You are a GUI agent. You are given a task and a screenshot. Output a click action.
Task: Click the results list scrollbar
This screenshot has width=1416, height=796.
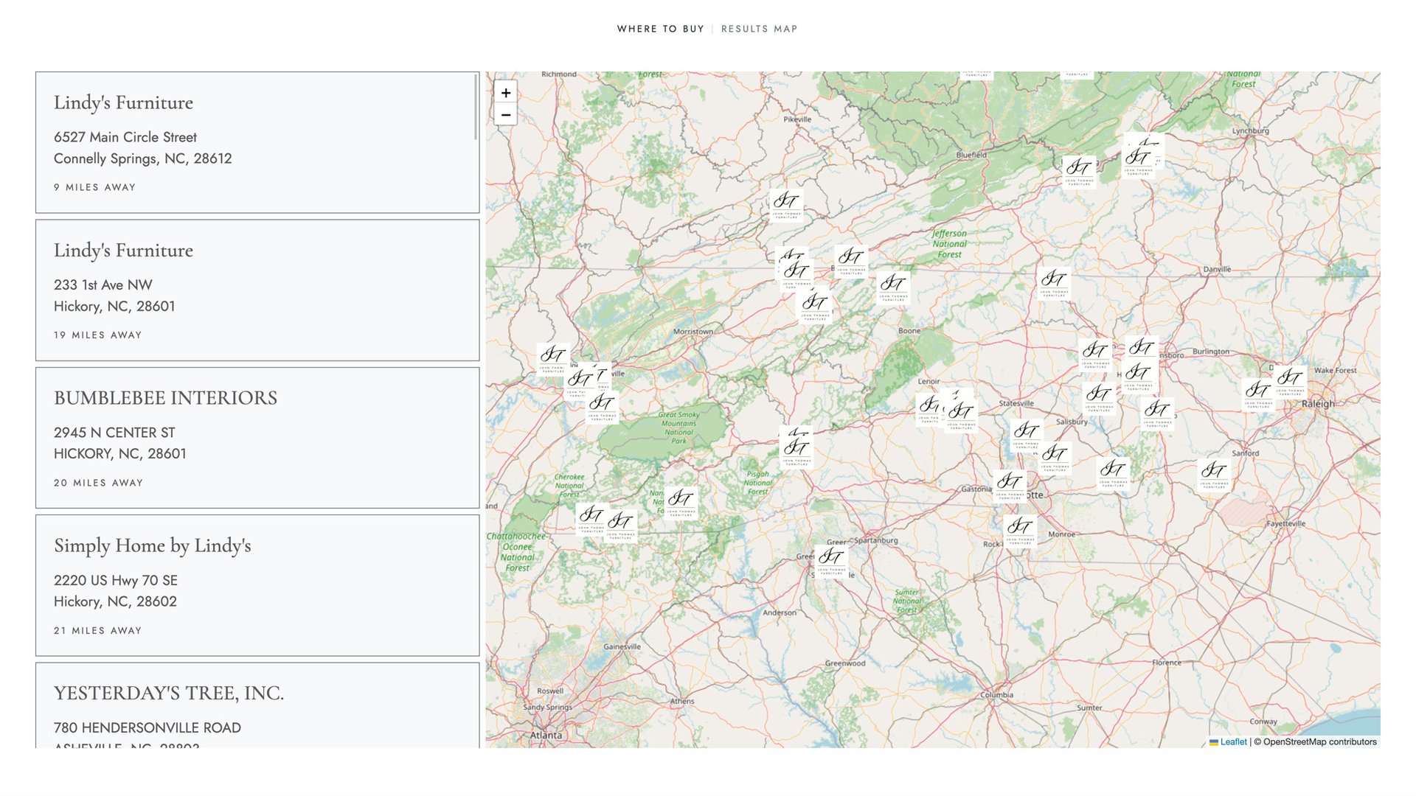[476, 108]
